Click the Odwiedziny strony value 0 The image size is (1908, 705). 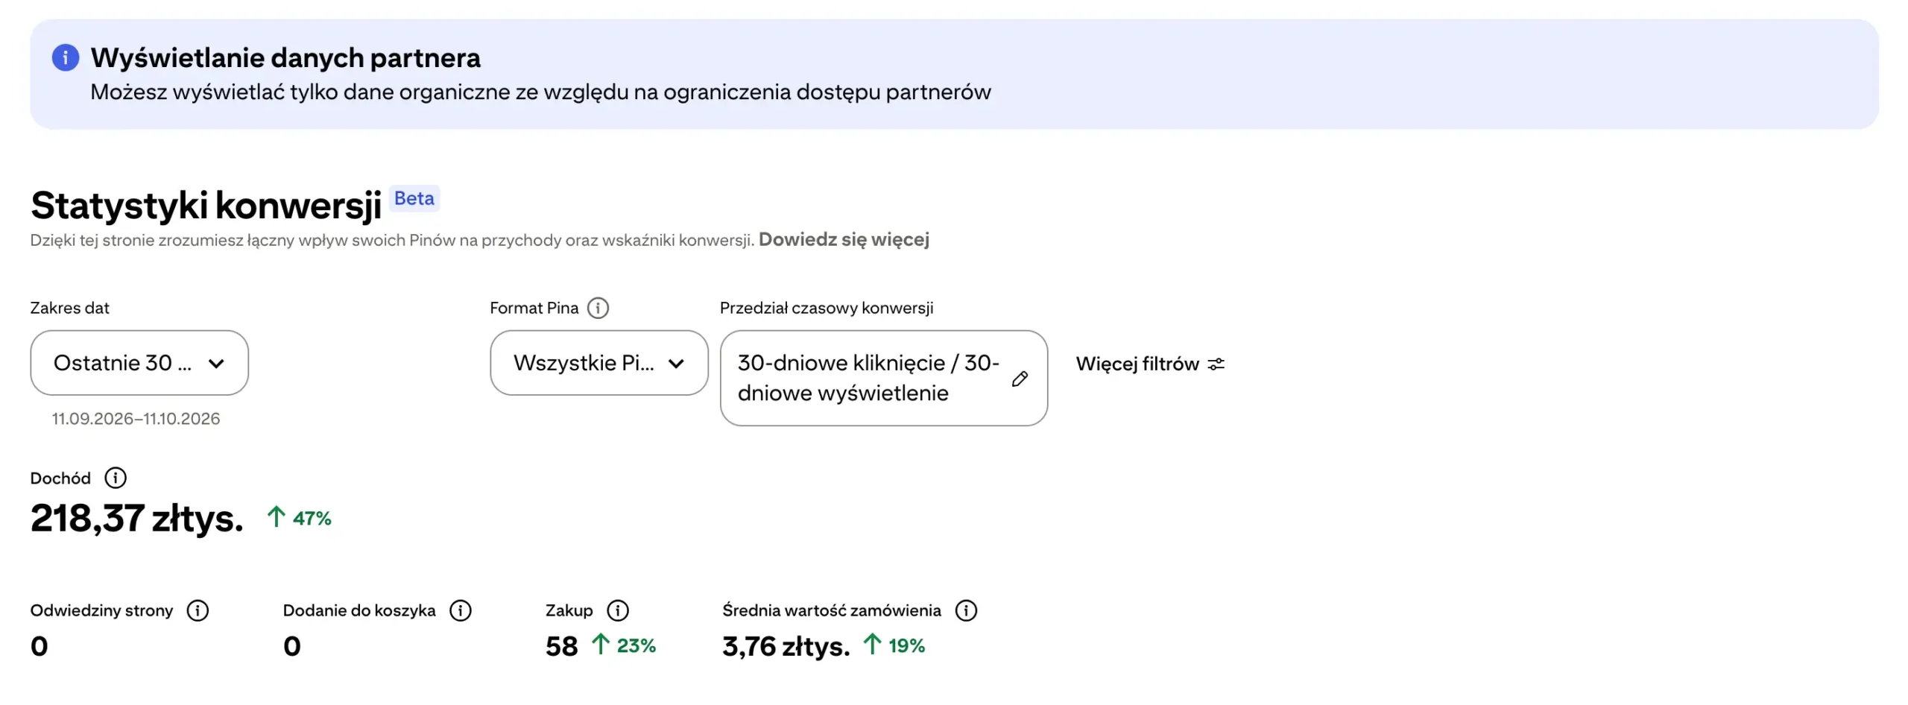40,646
